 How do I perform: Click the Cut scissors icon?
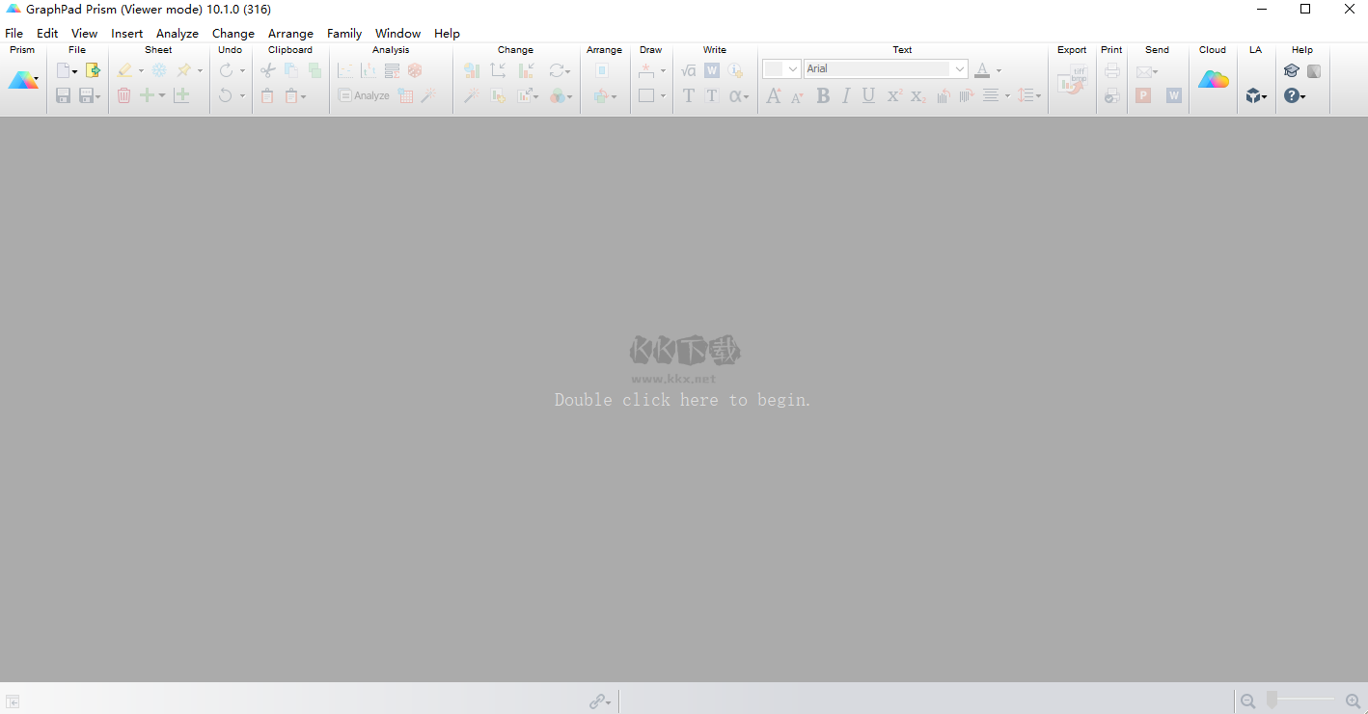pos(268,70)
